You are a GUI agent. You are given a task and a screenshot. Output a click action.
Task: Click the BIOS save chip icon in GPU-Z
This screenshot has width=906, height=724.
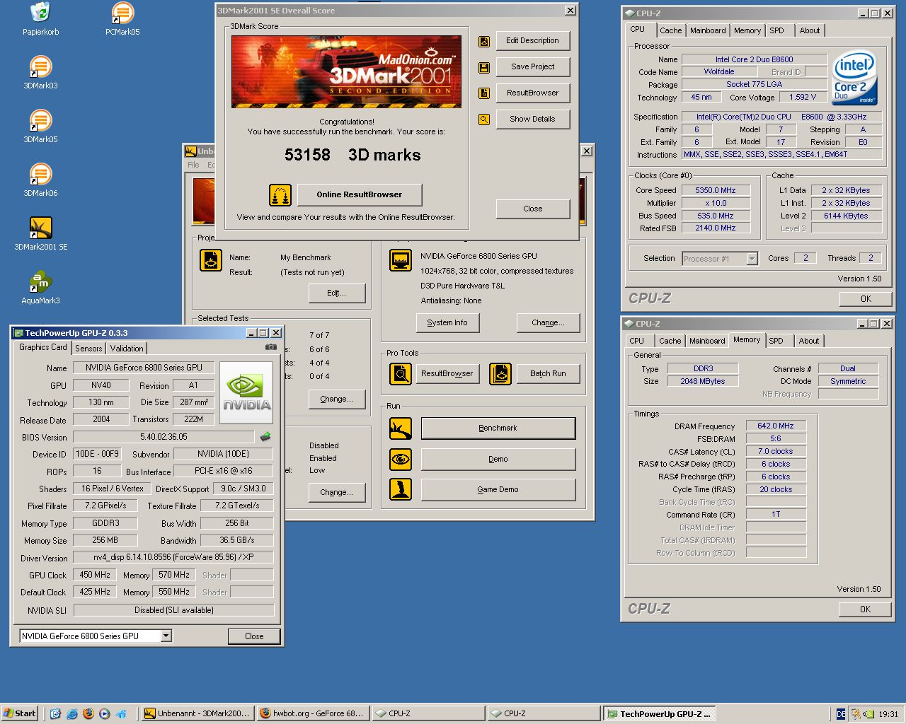[x=265, y=437]
